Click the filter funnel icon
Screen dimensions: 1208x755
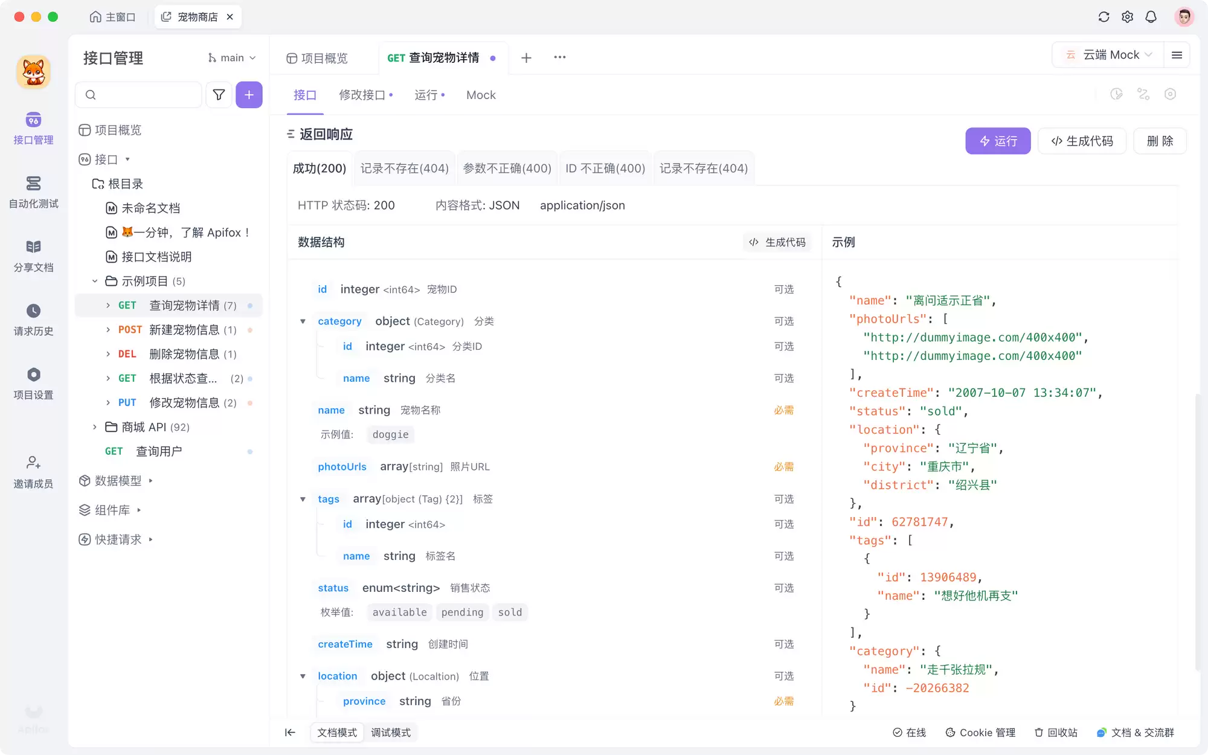(219, 95)
